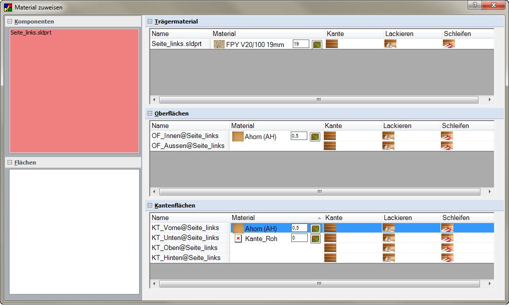Click the Schleifen icon for KT_Hinten@Seite_links

tap(446, 258)
